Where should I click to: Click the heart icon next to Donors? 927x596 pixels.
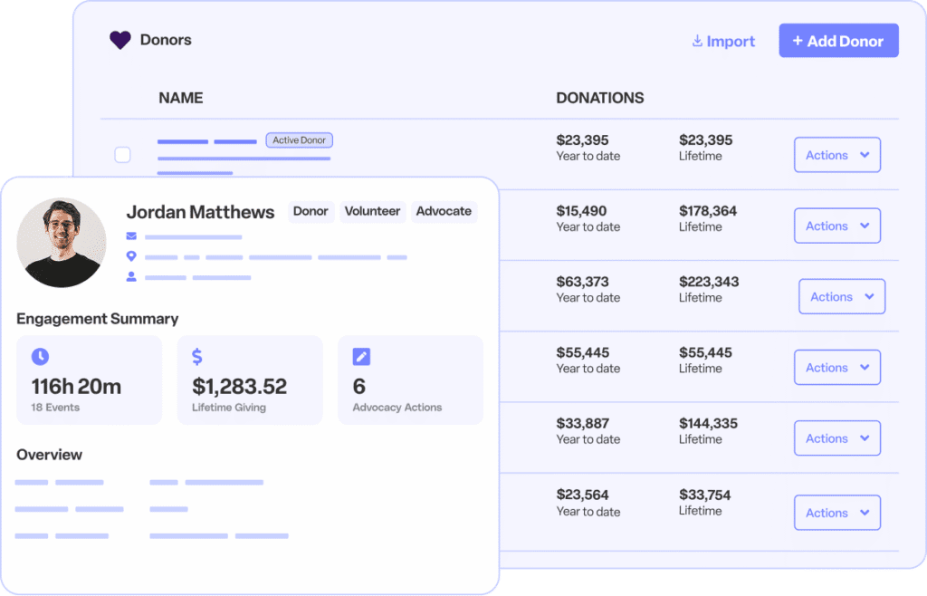(119, 39)
